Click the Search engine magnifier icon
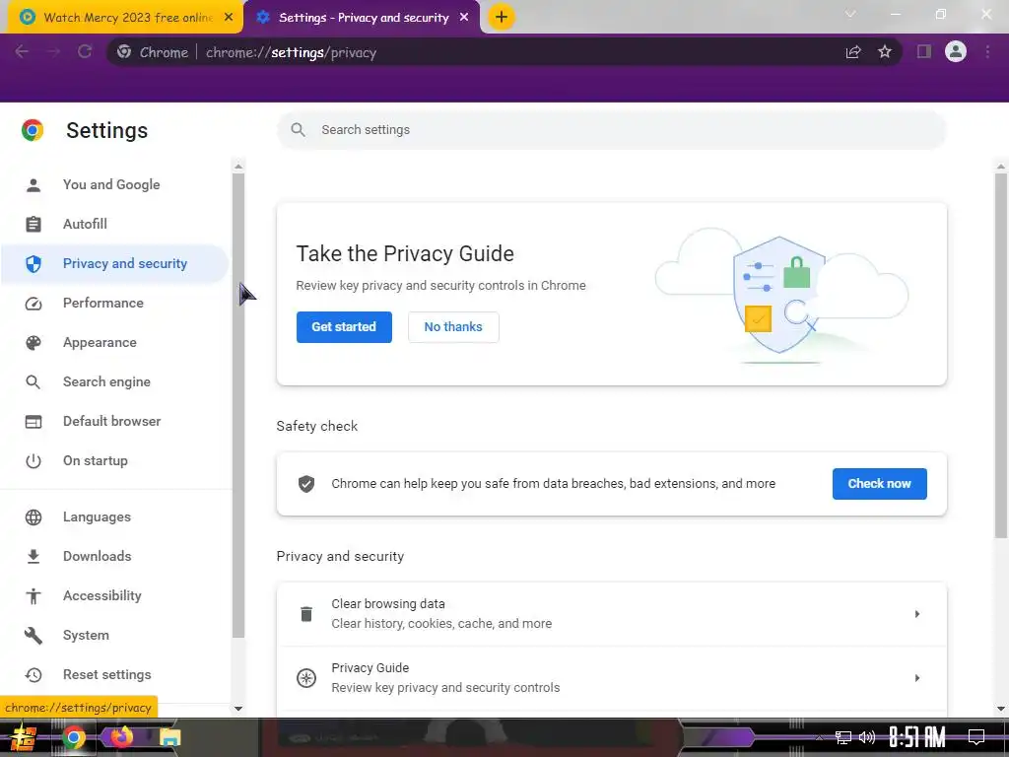The height and width of the screenshot is (757, 1009). coord(34,382)
